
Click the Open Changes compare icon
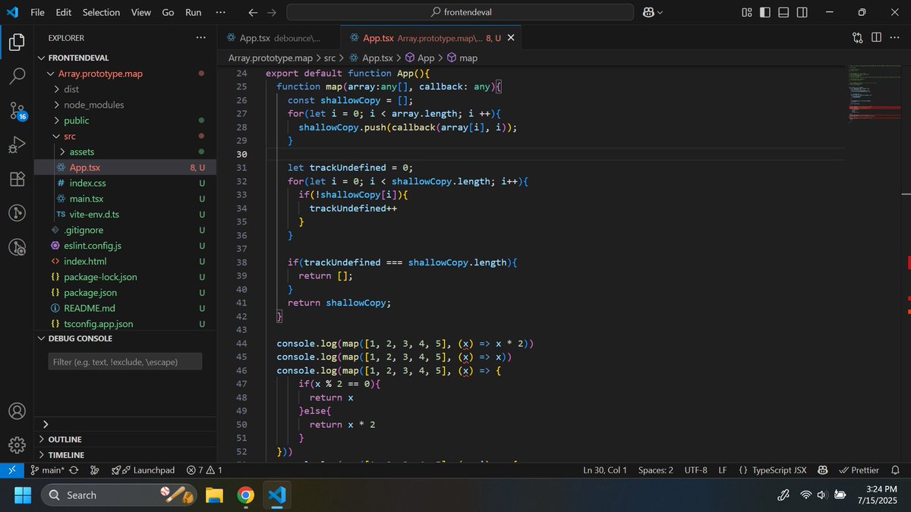(857, 37)
